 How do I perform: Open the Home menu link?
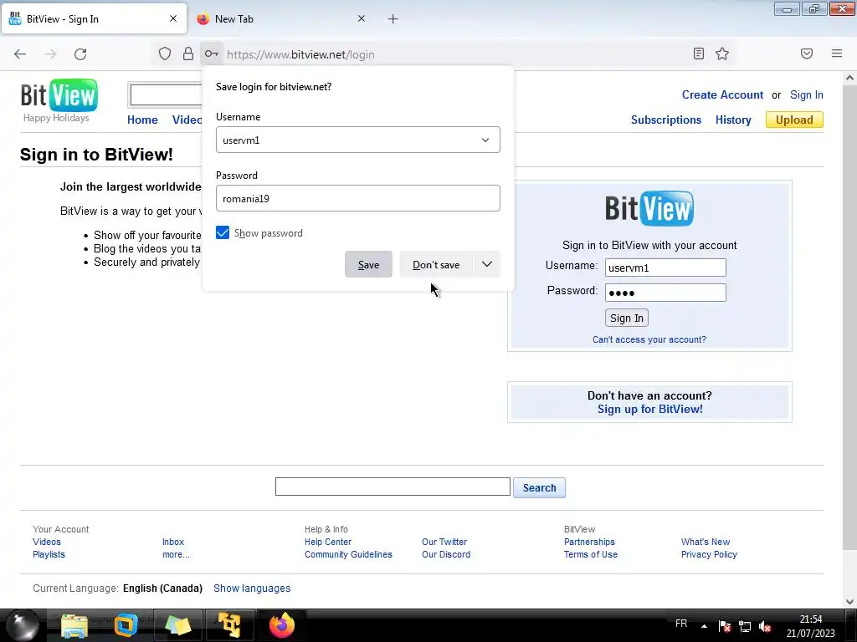pos(142,120)
